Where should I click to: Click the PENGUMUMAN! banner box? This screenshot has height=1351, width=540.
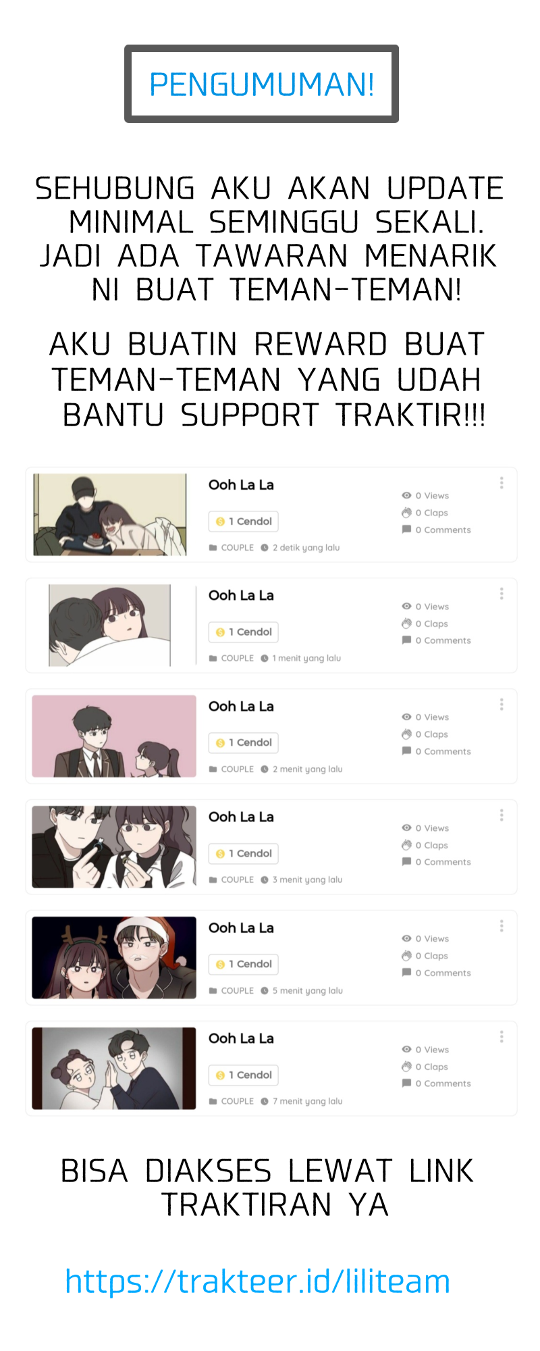point(261,84)
